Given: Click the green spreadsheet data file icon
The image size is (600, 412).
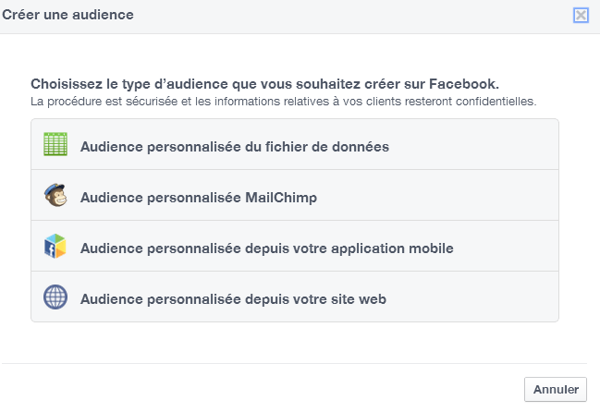Looking at the screenshot, I should (x=55, y=144).
